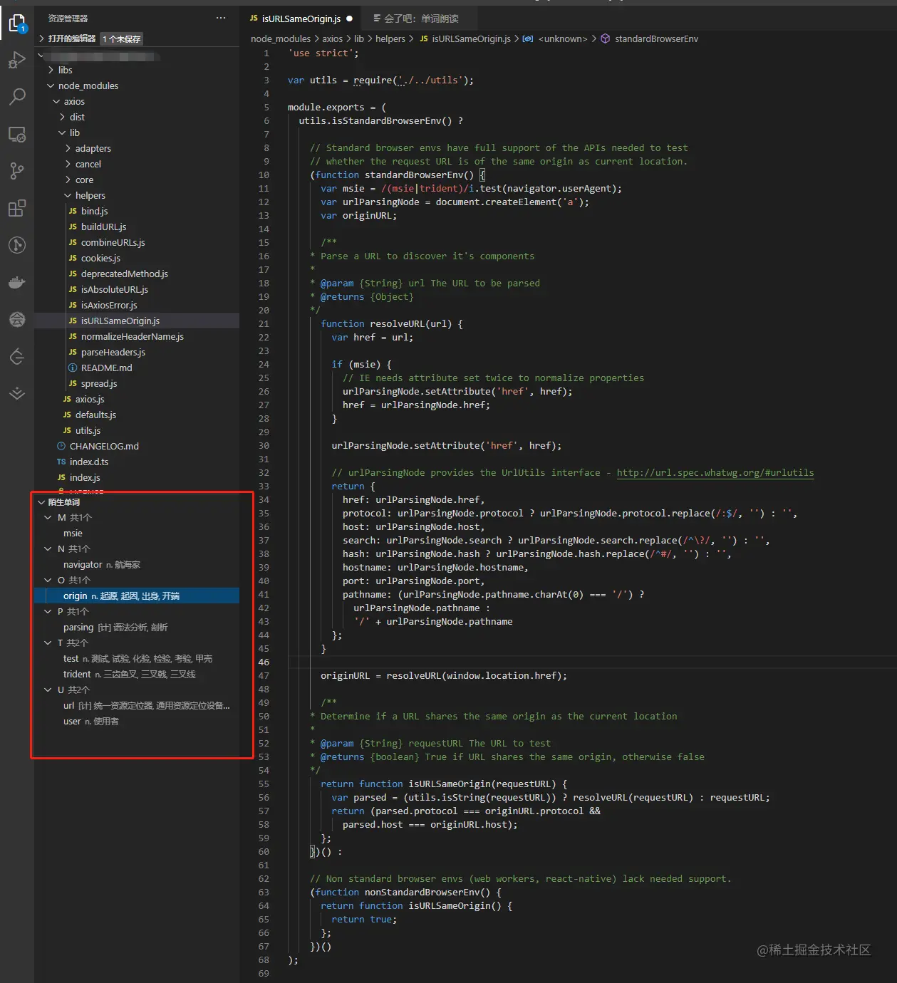Select the word parsing

coord(78,628)
